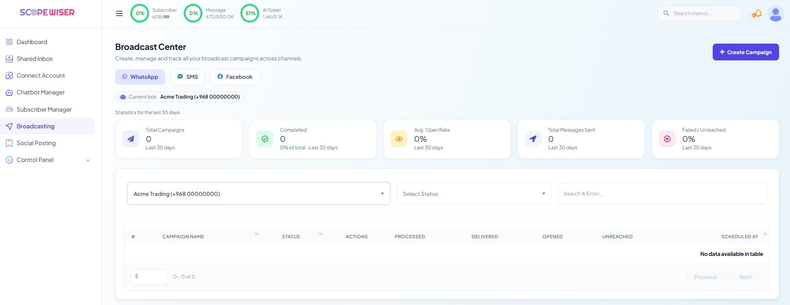Click the rows-per-page field showing 5
The height and width of the screenshot is (305, 790).
149,277
